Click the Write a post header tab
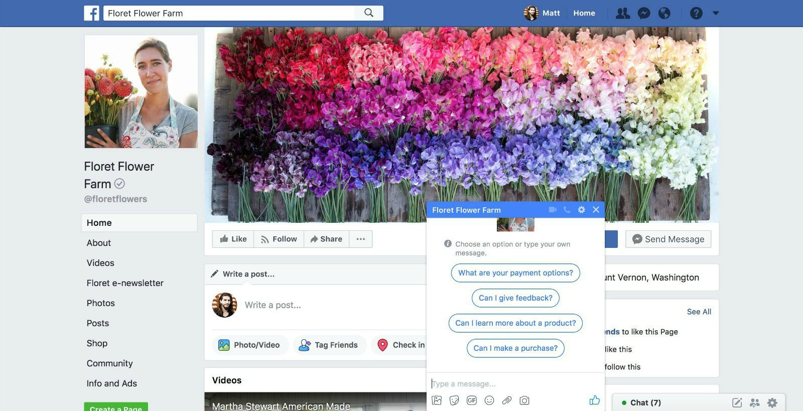The height and width of the screenshot is (411, 803). tap(243, 274)
